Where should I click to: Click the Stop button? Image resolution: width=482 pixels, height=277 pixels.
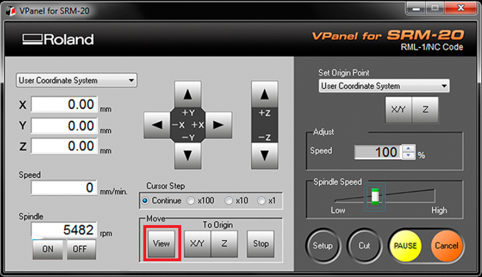(x=261, y=244)
